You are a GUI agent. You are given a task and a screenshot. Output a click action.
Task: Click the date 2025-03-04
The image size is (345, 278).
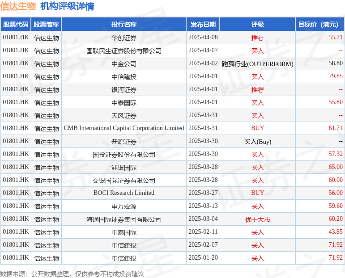[x=203, y=219]
